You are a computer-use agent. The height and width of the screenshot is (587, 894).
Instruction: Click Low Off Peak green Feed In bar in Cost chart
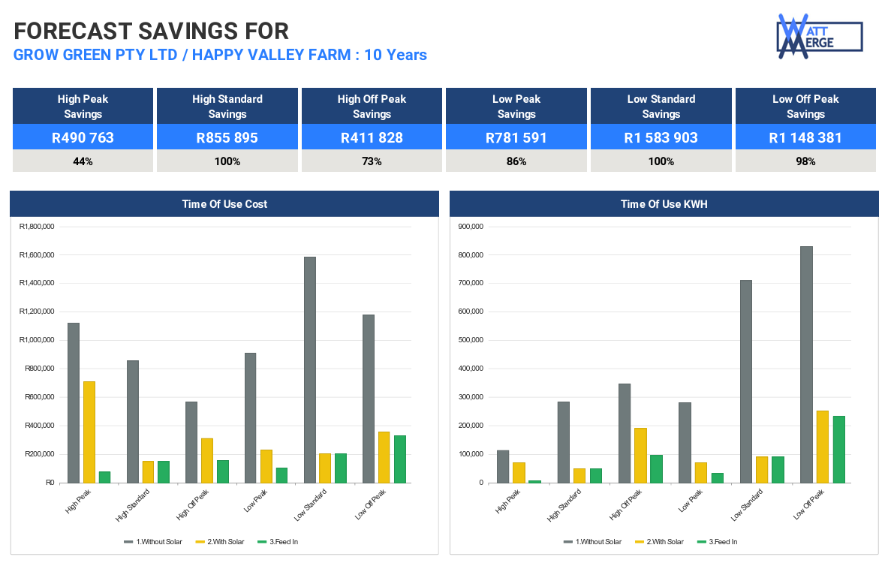[x=400, y=459]
